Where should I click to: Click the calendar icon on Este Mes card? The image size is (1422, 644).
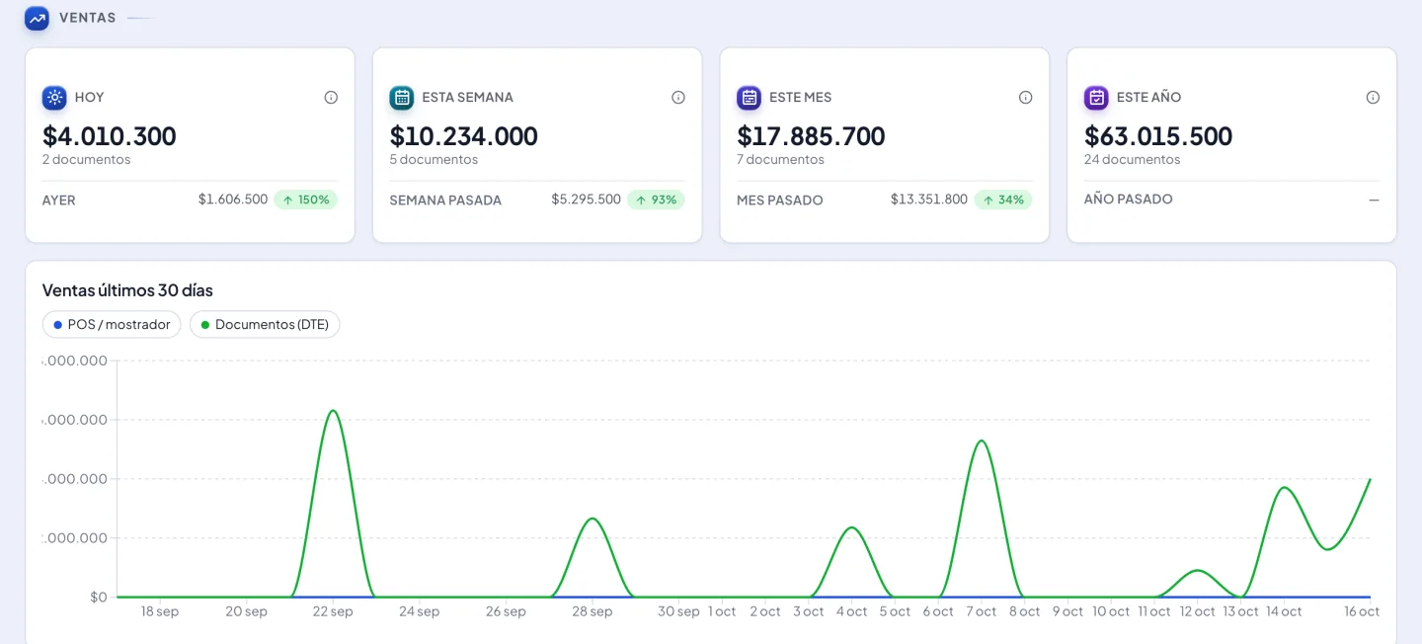click(750, 98)
